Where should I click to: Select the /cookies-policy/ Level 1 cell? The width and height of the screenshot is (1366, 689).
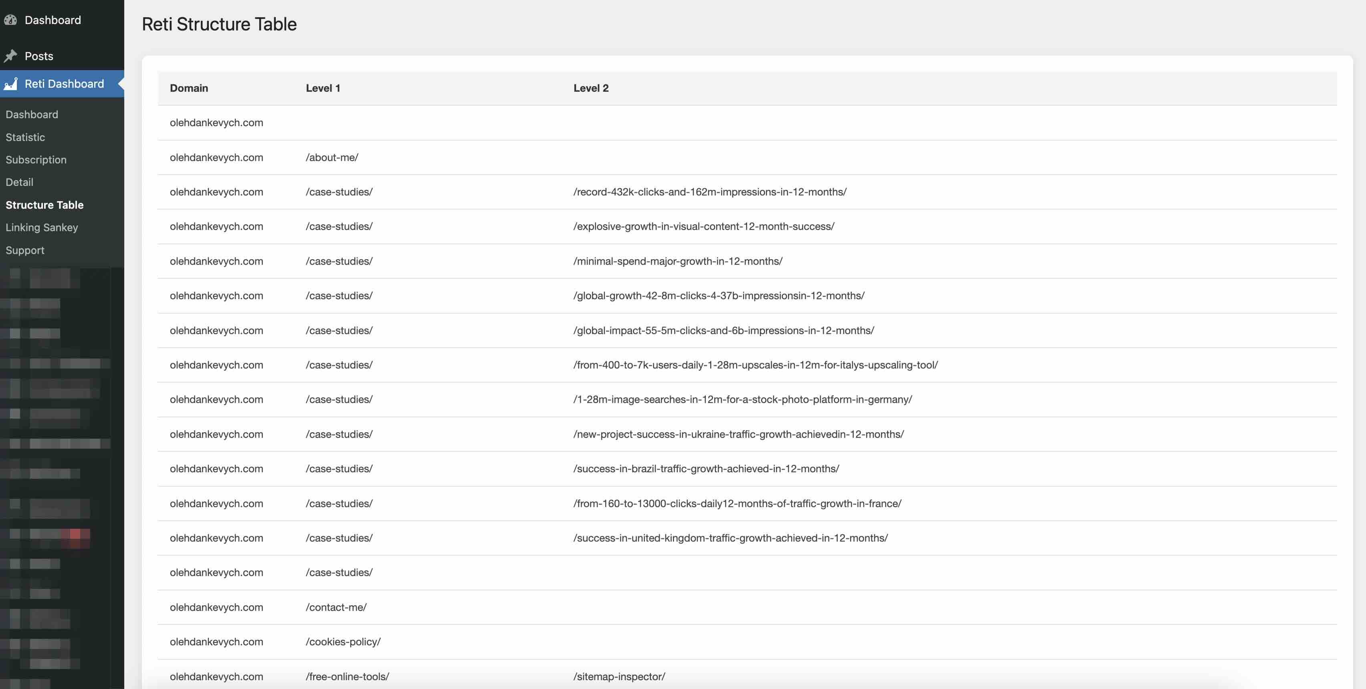coord(343,642)
